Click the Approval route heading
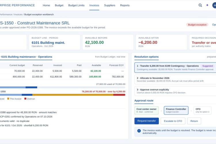Viewport: 216px width, 144px height. [144, 101]
